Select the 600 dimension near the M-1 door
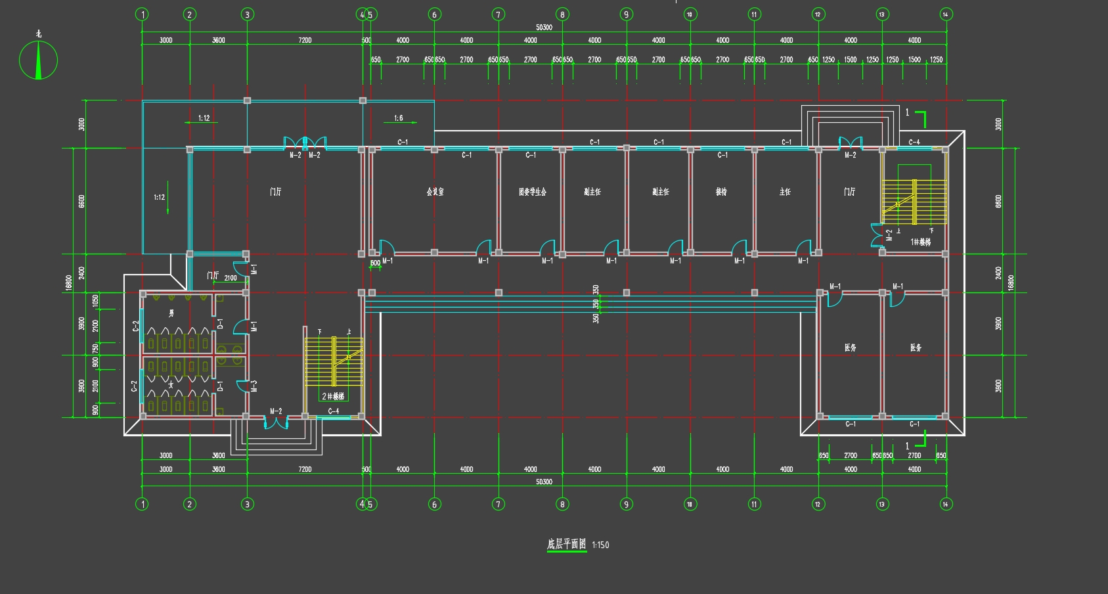The image size is (1108, 594). click(x=375, y=263)
